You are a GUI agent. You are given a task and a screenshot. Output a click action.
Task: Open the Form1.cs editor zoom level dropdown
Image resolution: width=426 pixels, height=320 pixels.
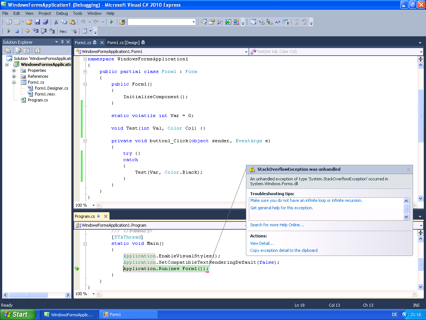[94, 206]
